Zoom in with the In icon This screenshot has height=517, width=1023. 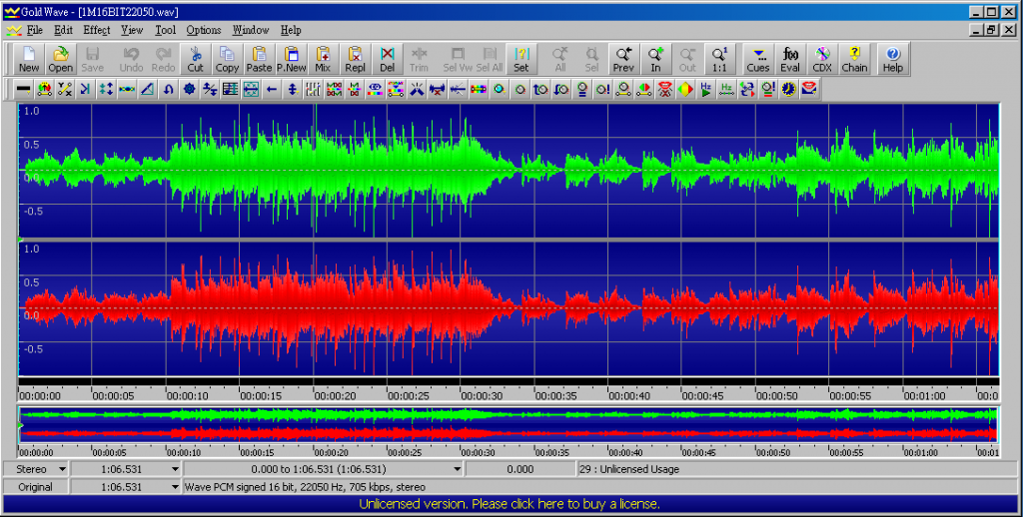(x=655, y=59)
